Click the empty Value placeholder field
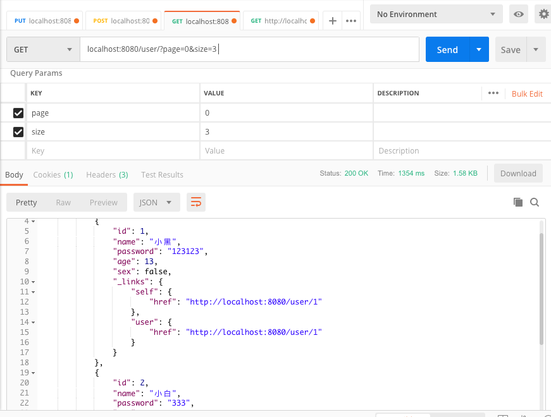This screenshot has height=417, width=551. (x=287, y=151)
